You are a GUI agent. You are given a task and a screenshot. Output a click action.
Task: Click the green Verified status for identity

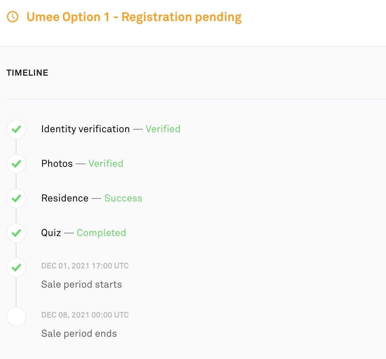(163, 129)
